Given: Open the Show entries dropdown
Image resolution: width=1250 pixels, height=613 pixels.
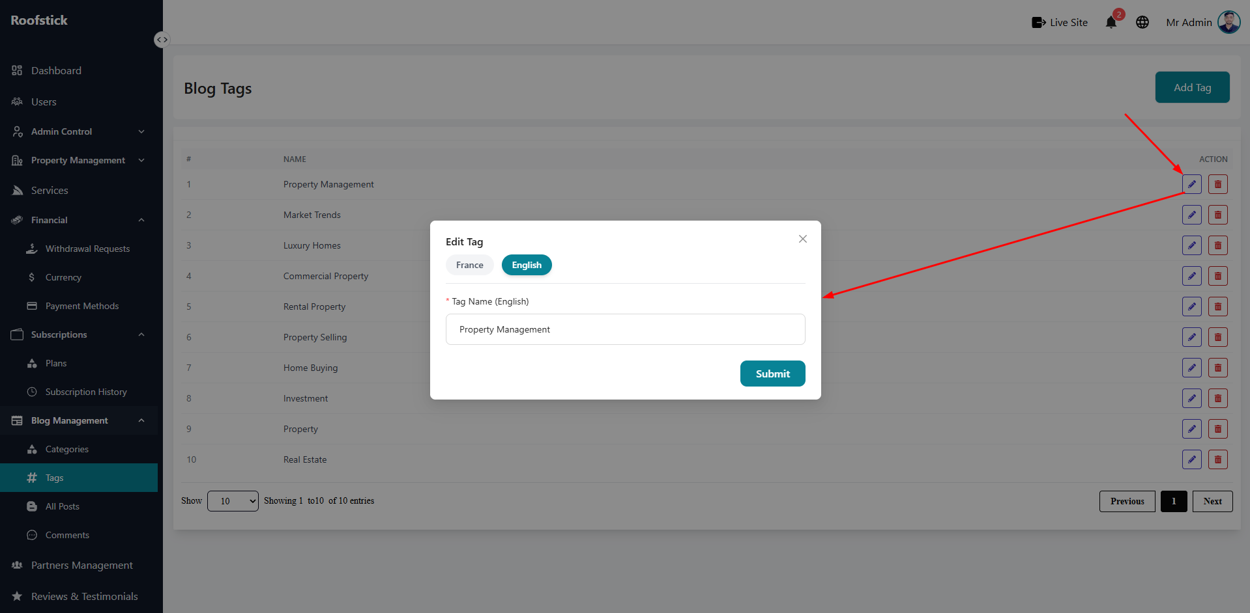Looking at the screenshot, I should click(233, 501).
